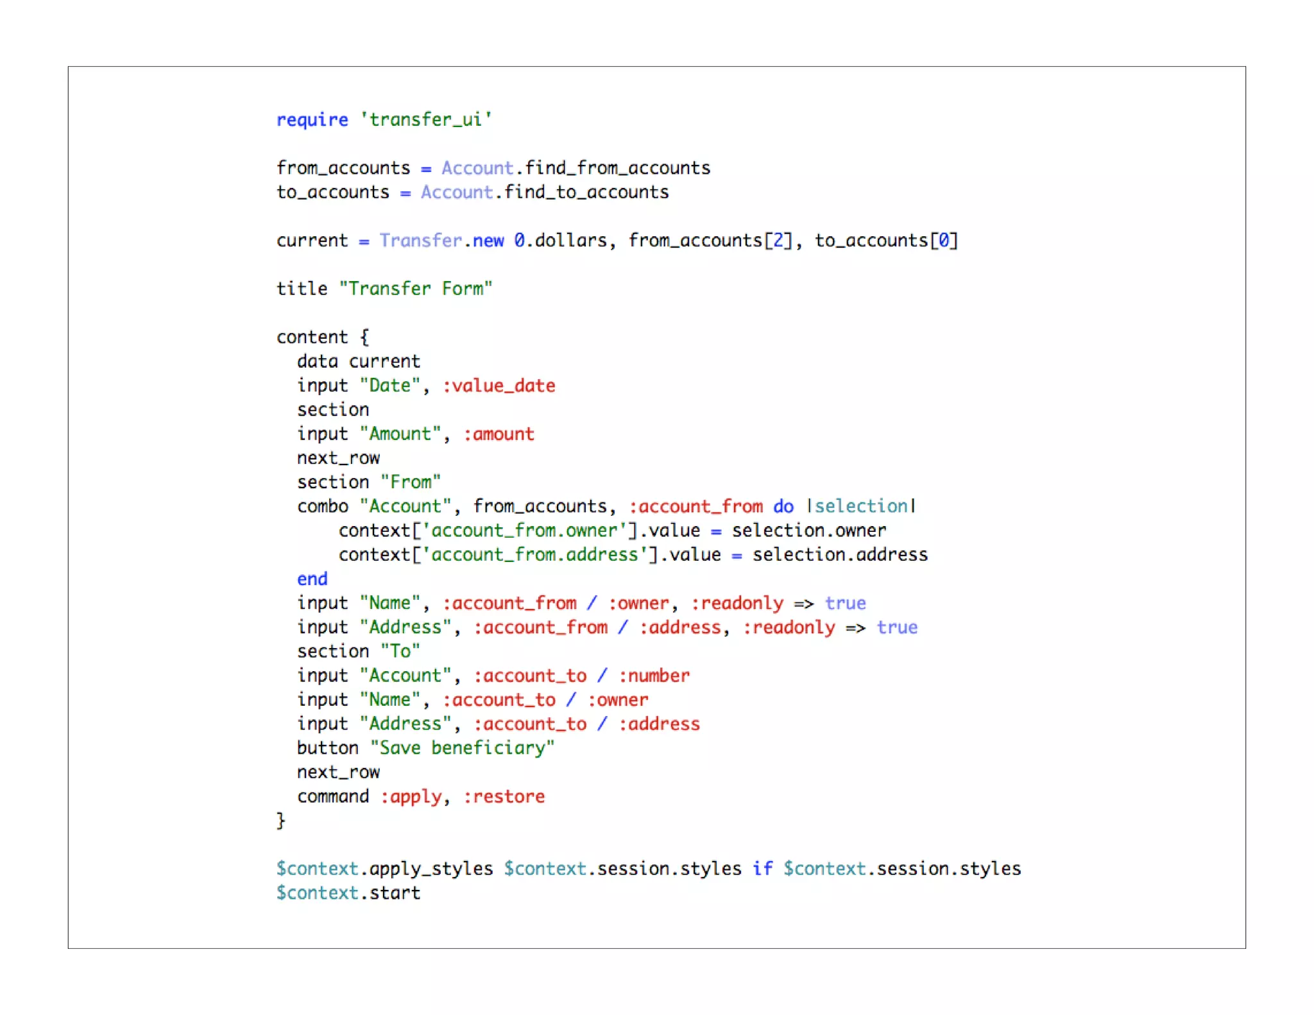Click the closing brace of content block
Screen dimensions: 1314x1015
click(280, 821)
